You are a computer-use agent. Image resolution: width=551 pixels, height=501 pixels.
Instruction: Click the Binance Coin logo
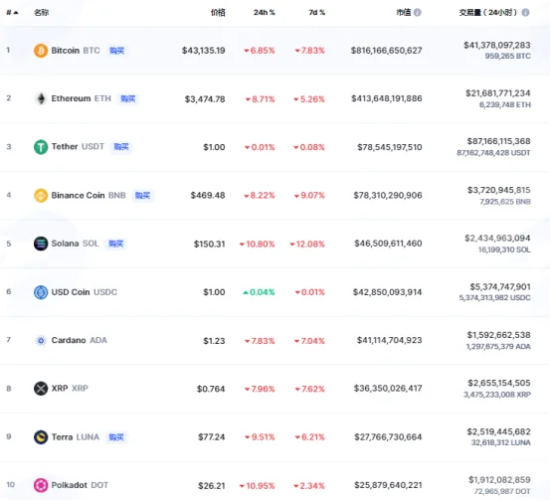pyautogui.click(x=41, y=196)
